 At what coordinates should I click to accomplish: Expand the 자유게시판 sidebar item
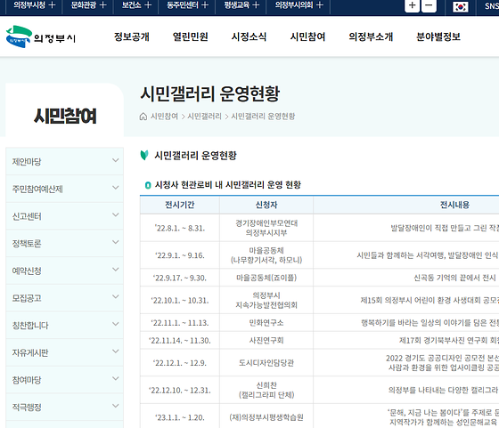point(64,352)
